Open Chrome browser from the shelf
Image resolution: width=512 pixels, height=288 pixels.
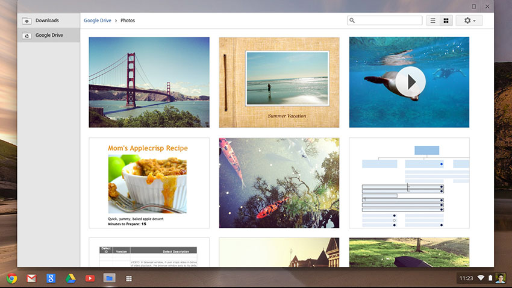pos(12,278)
